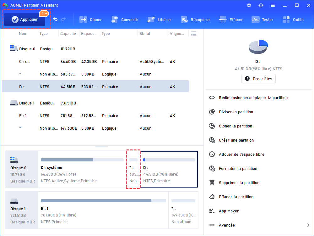Click the Appliquer button
Viewport: 314px width, 236px height.
click(x=24, y=20)
